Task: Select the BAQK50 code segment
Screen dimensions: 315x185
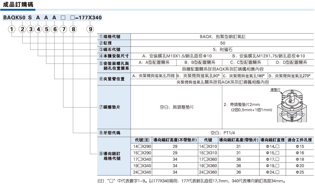Action: pyautogui.click(x=14, y=18)
